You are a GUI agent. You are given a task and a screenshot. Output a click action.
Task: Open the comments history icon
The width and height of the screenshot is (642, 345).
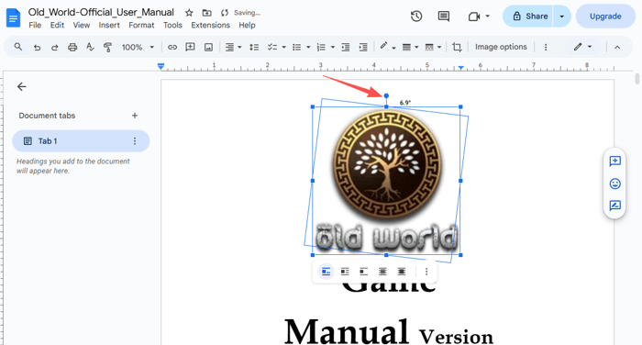pyautogui.click(x=443, y=17)
